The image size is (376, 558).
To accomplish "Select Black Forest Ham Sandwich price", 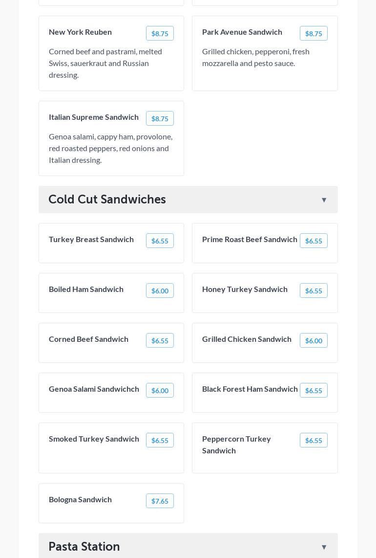I will (313, 391).
